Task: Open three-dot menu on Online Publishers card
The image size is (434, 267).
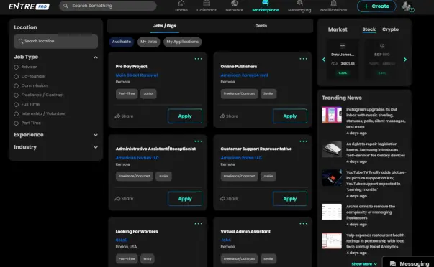Action: click(x=303, y=59)
